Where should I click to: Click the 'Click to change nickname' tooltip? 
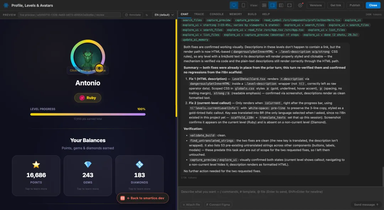point(88,70)
